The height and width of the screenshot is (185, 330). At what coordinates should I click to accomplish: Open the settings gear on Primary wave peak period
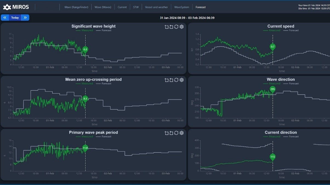(x=181, y=133)
